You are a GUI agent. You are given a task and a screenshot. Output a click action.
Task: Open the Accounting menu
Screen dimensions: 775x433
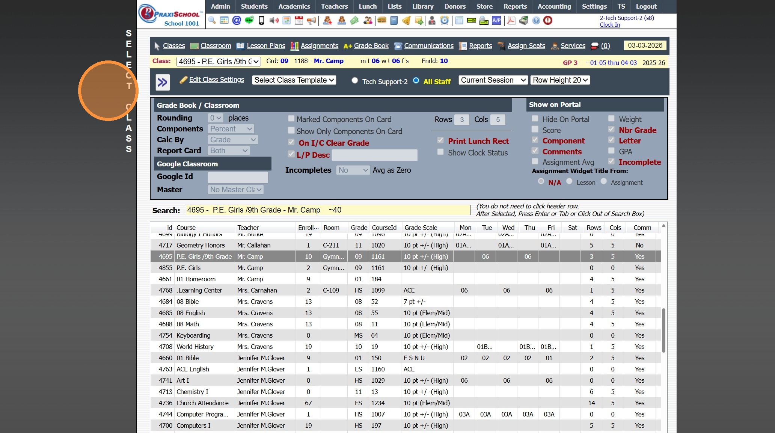(x=554, y=6)
